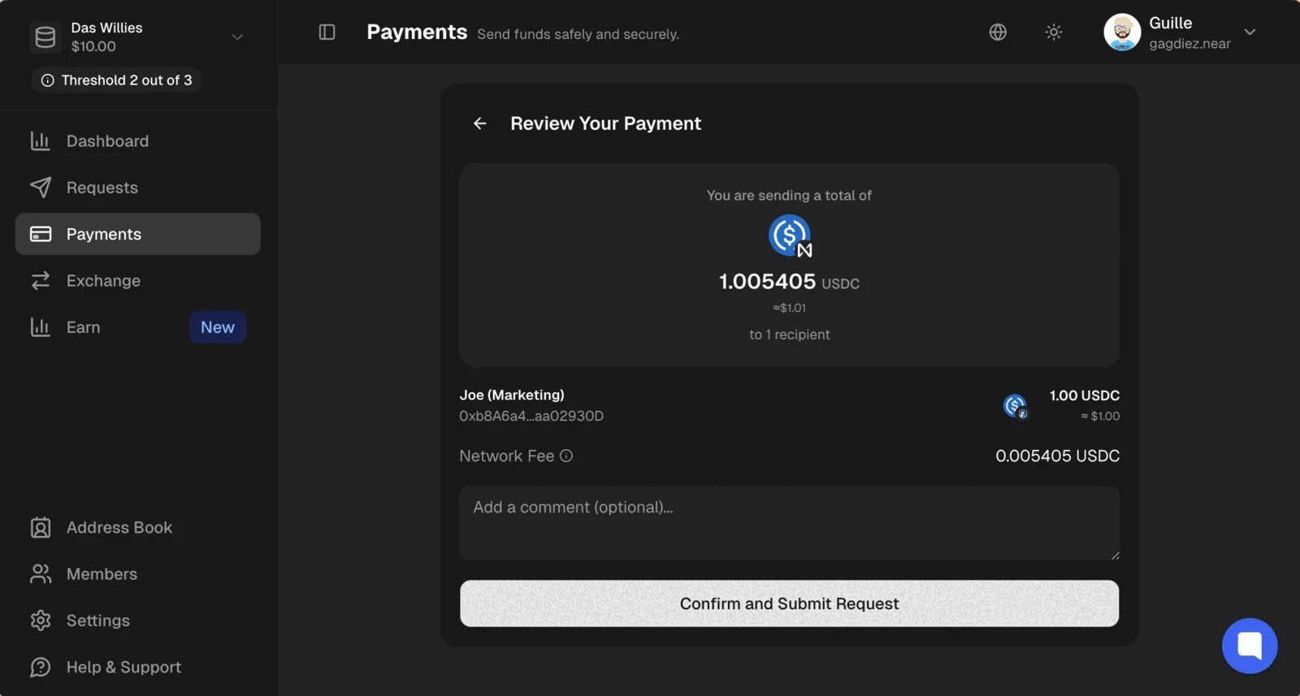Click the gagdiez.near account name
The height and width of the screenshot is (696, 1300).
point(1189,44)
